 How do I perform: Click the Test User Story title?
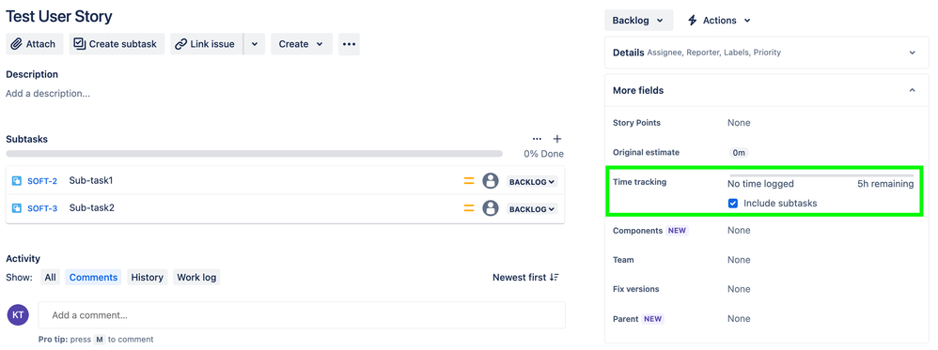tap(59, 16)
